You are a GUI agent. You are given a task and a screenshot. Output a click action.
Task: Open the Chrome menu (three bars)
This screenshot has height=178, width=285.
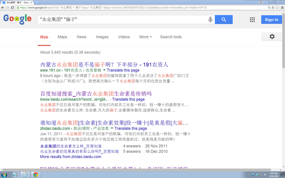click(x=282, y=8)
